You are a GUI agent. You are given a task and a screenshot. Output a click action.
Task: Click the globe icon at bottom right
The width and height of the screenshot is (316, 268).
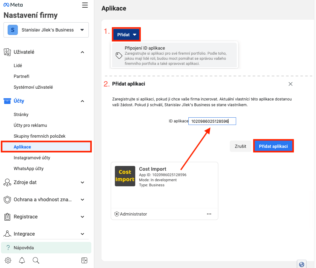pos(301,265)
